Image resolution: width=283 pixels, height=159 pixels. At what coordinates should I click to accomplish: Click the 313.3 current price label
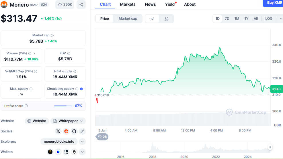point(276,89)
